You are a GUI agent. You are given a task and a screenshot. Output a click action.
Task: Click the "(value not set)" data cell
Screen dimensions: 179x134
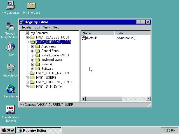[x=126, y=38]
